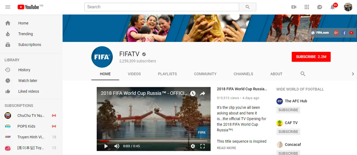Click the Watch later icon in sidebar
Viewport: 357px width, 155px height.
[8, 81]
